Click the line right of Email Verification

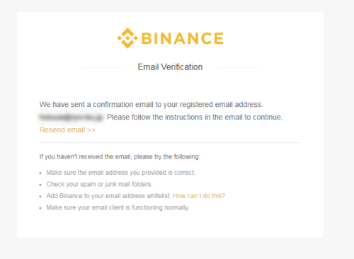click(x=239, y=67)
